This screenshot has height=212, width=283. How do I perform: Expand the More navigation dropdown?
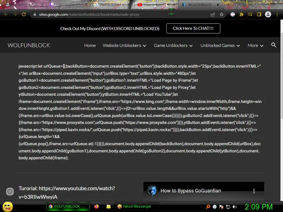(255, 46)
